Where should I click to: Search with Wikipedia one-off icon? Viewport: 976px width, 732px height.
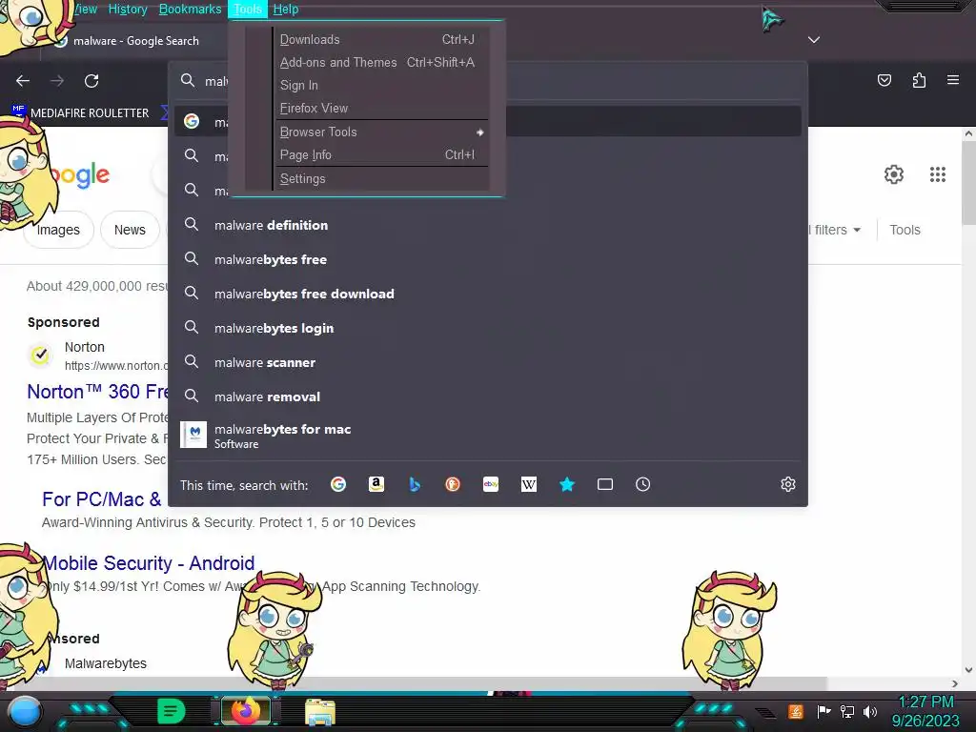pyautogui.click(x=528, y=484)
